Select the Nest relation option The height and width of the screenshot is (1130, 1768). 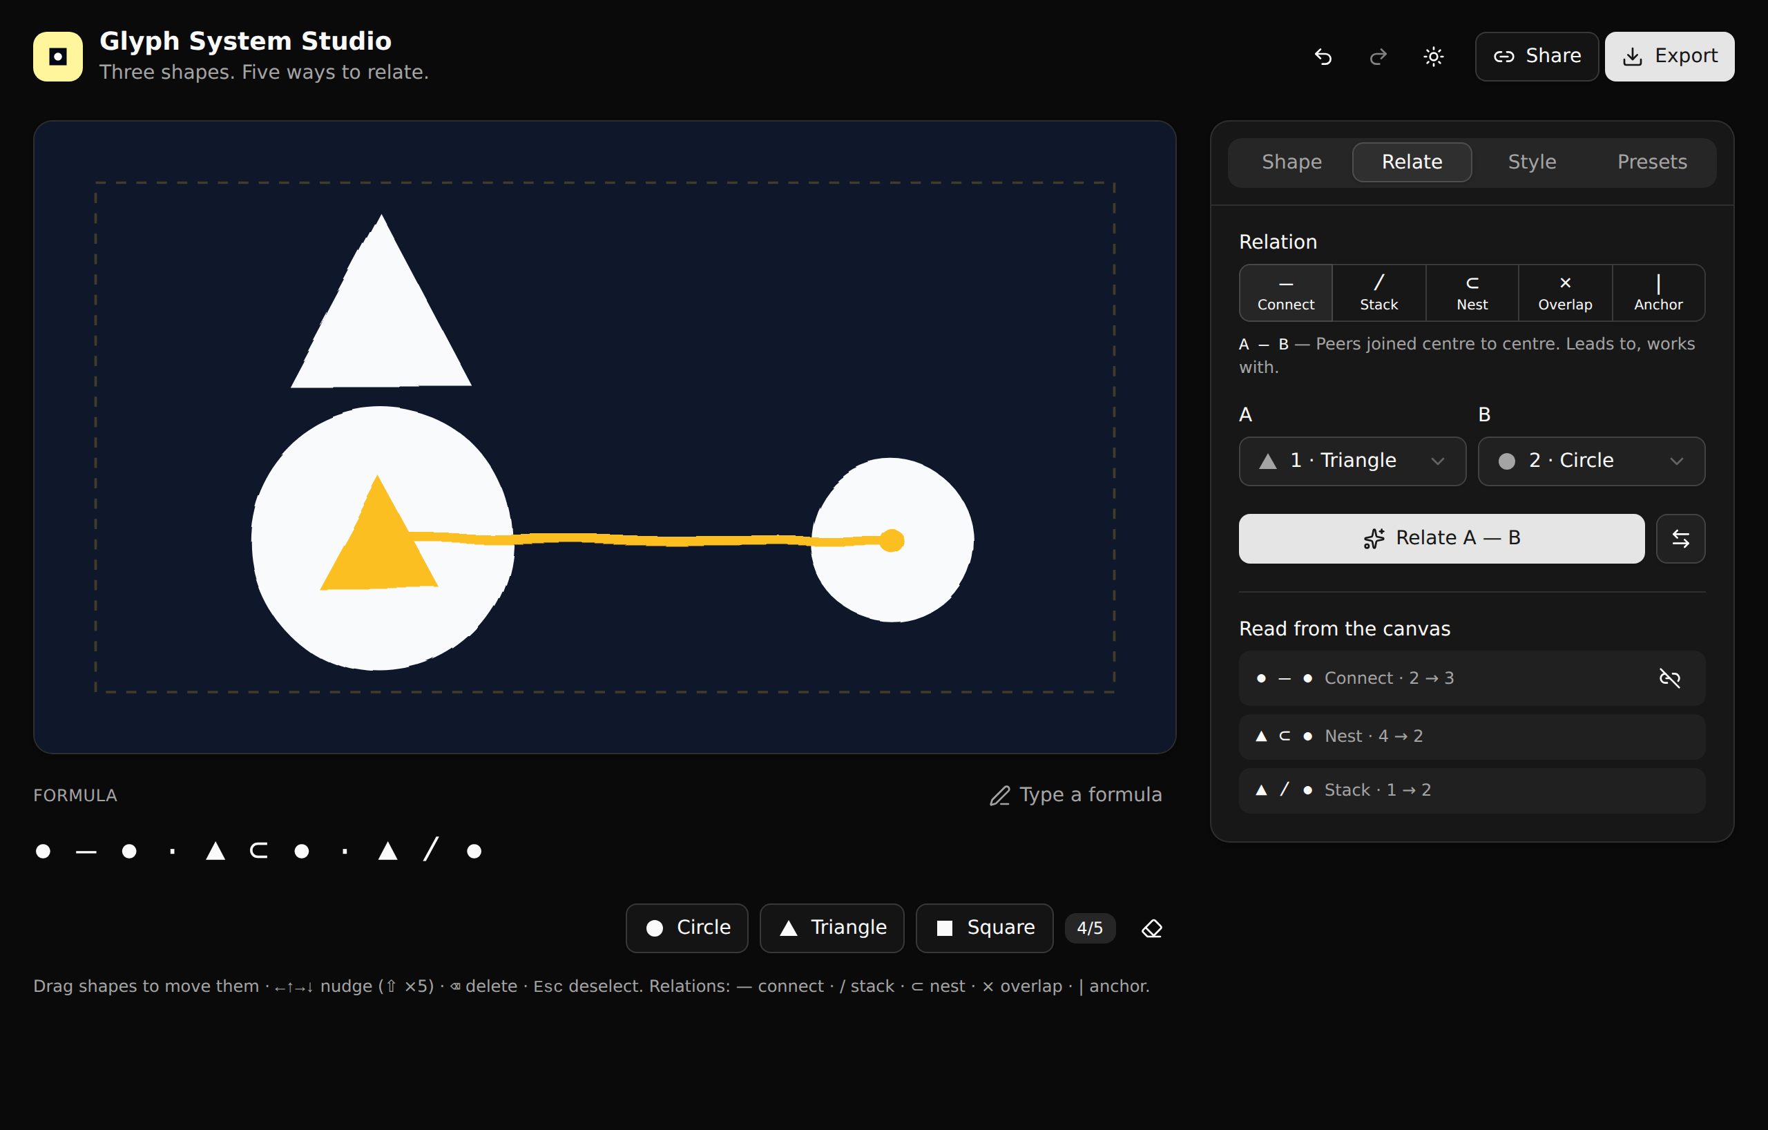tap(1472, 293)
